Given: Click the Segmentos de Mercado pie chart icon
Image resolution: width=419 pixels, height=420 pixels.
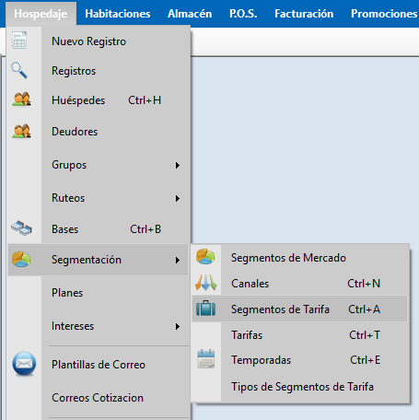Looking at the screenshot, I should [x=205, y=257].
